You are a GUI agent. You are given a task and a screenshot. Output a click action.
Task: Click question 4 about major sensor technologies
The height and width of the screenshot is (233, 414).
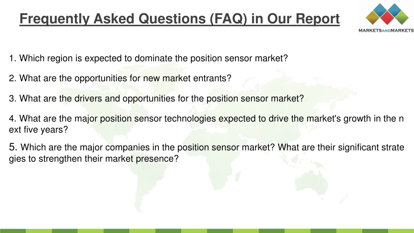coord(206,124)
